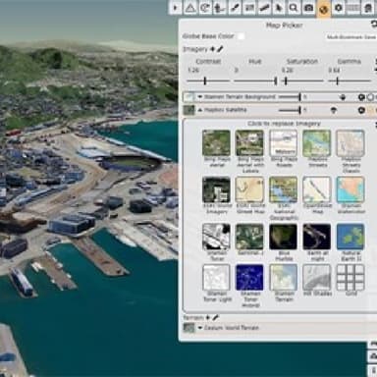Adjust Stamen Terrain Background opacity slider
Viewport: 377px width, 377px height.
click(x=290, y=97)
